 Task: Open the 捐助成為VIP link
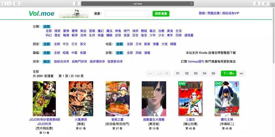coord(231,13)
